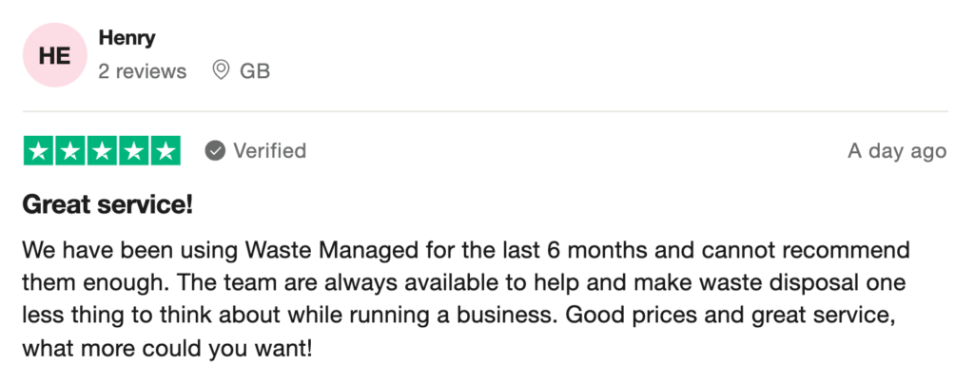Select the GB country label

point(255,71)
